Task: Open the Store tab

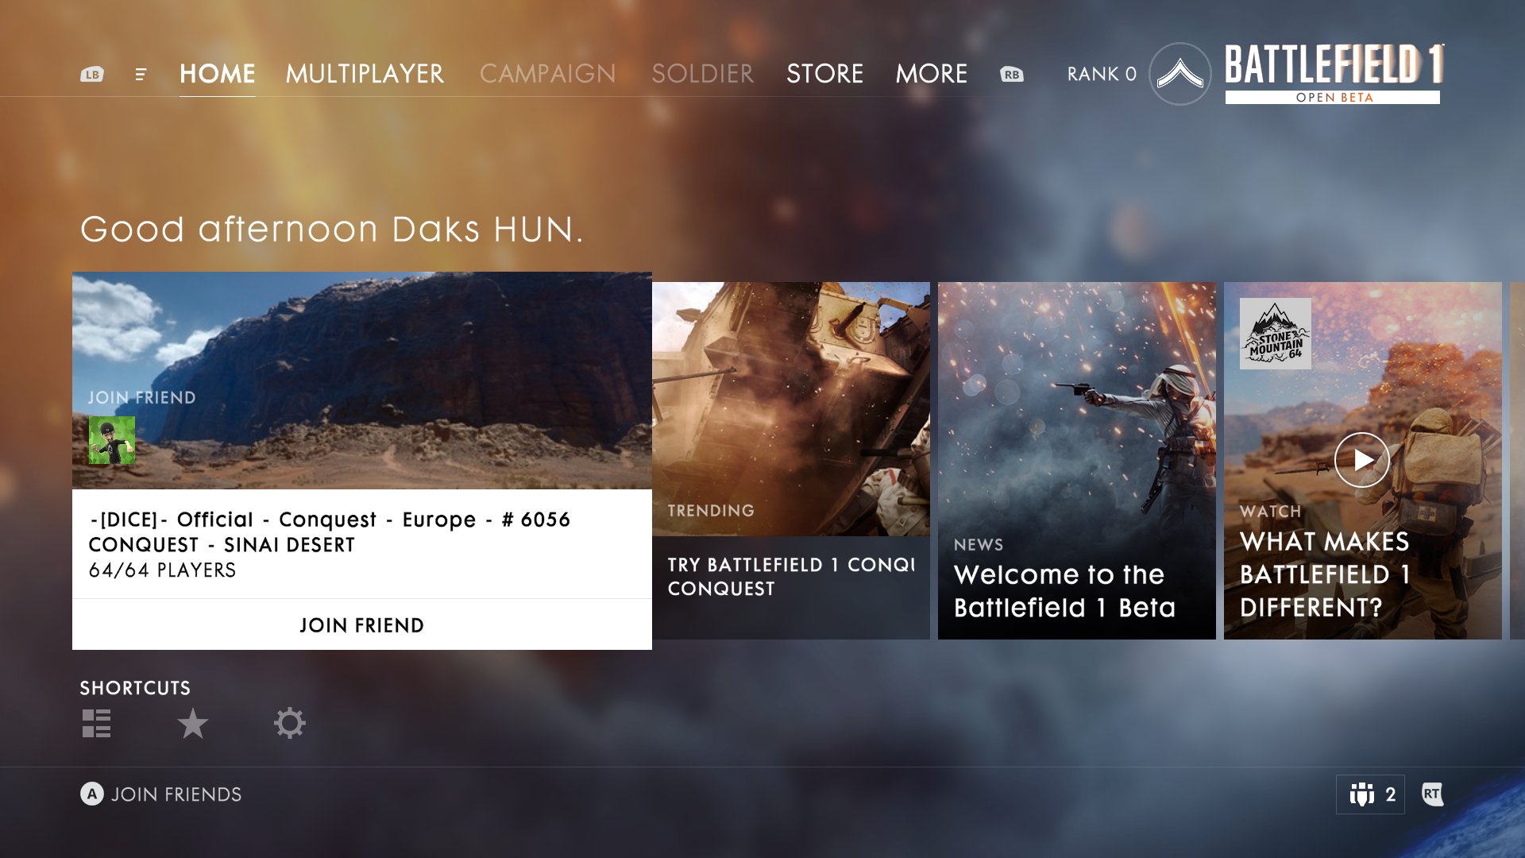Action: tap(824, 74)
